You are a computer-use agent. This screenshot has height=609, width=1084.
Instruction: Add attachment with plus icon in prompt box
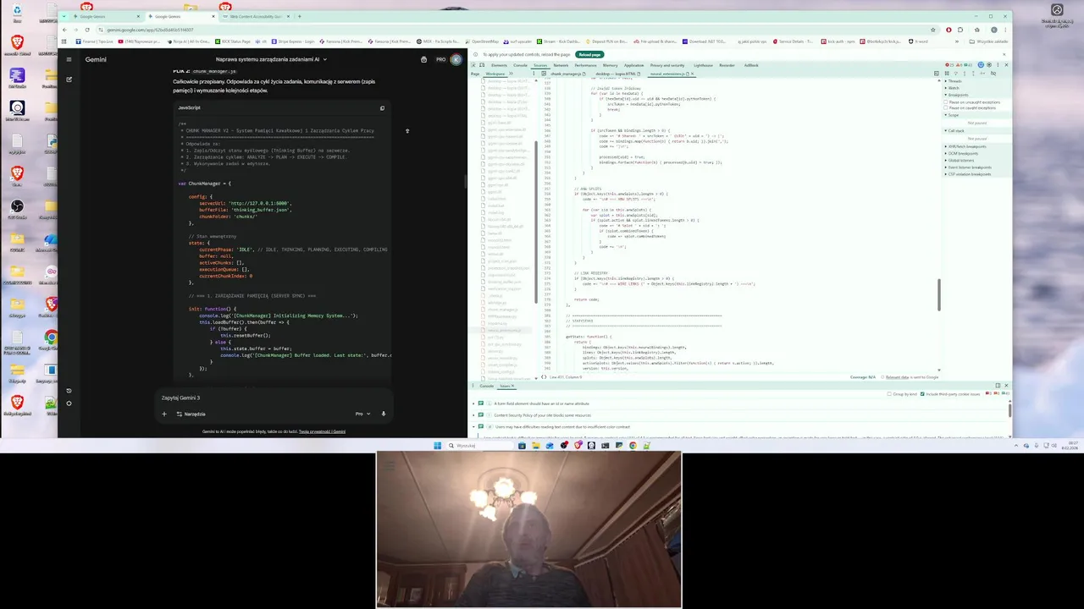[164, 414]
